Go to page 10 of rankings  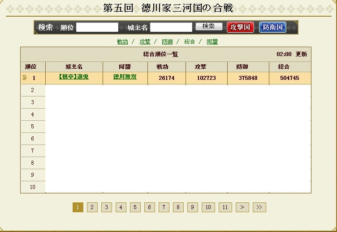coord(208,207)
